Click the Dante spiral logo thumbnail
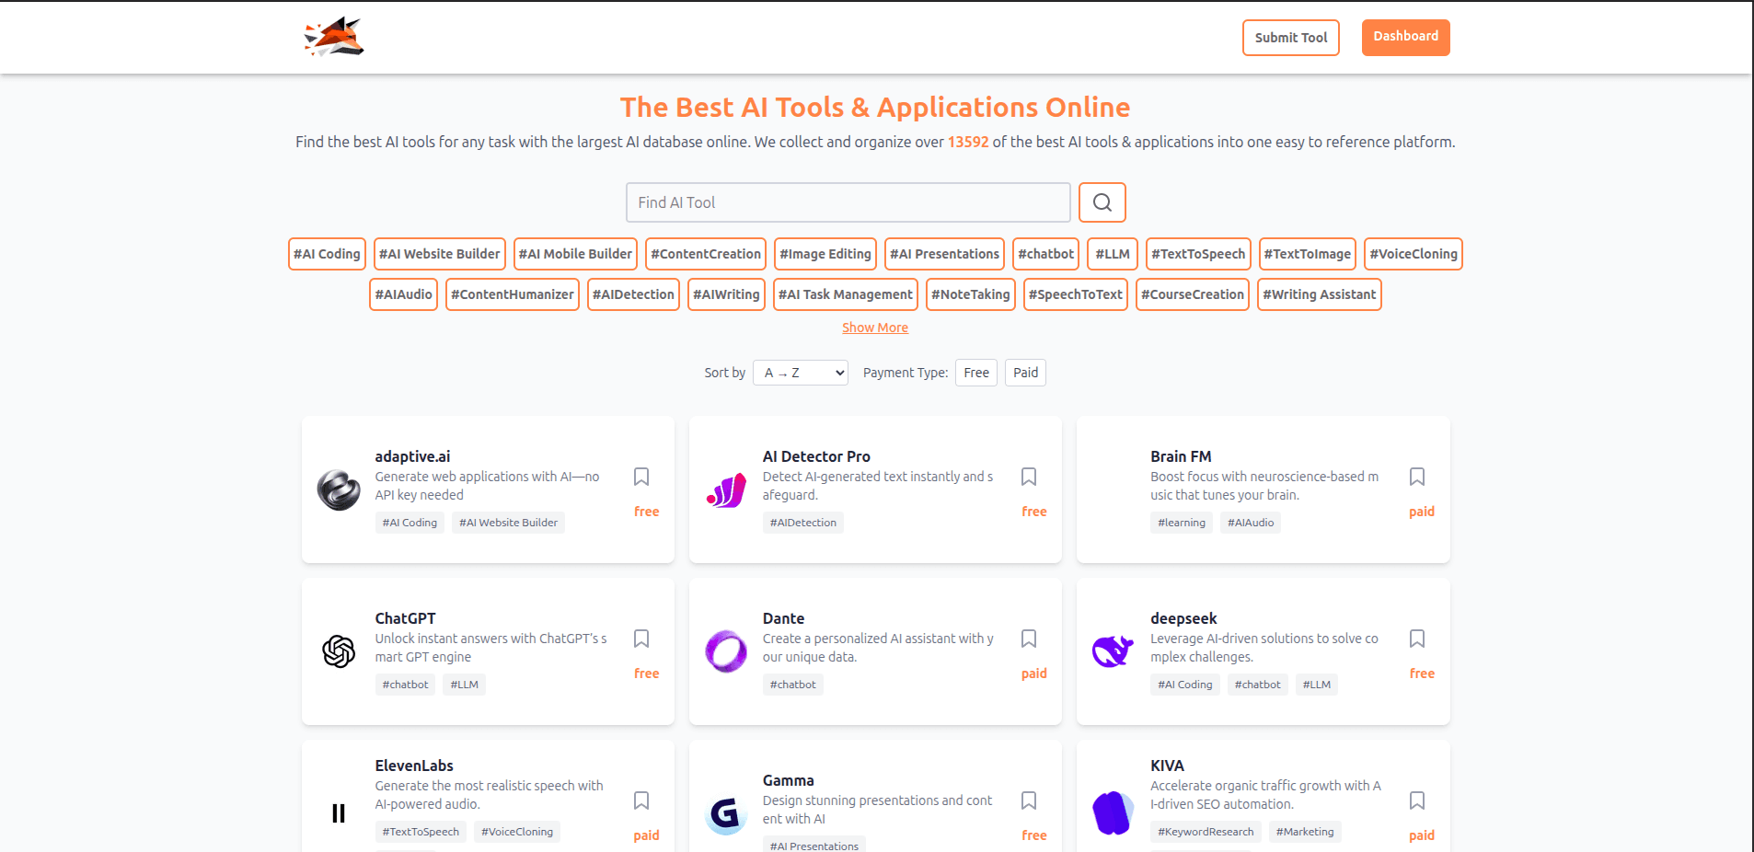The height and width of the screenshot is (852, 1754). pos(726,651)
